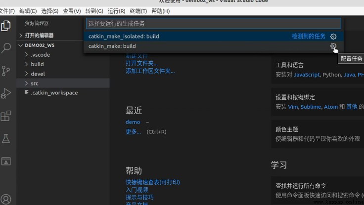
Task: Install Sublime keybindings link
Action: point(311,107)
